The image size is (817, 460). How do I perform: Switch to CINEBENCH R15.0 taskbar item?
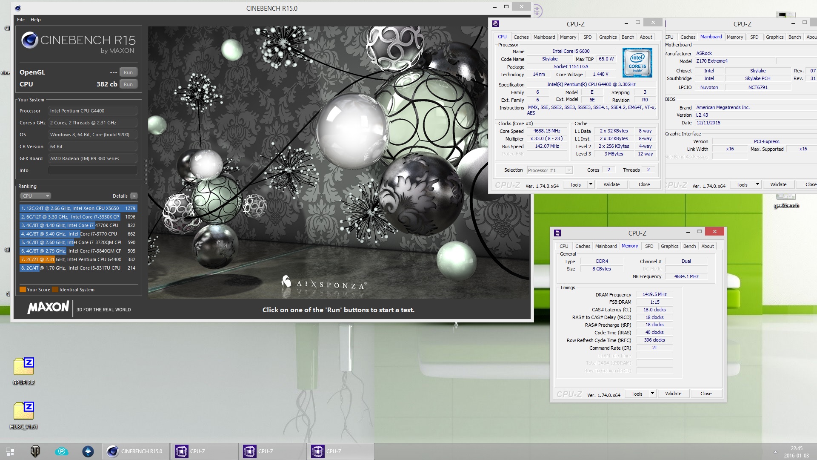click(136, 451)
